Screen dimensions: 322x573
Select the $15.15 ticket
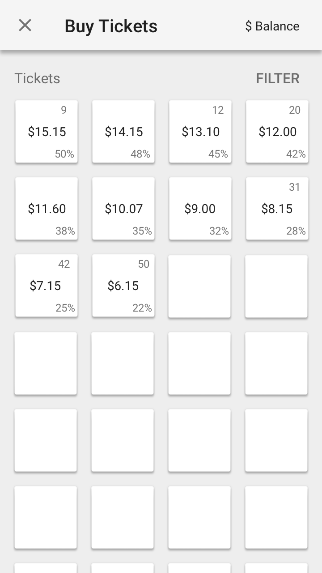(x=47, y=132)
